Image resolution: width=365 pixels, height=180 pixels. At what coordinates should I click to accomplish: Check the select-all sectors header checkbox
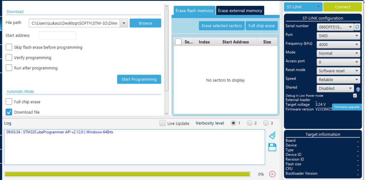point(178,42)
